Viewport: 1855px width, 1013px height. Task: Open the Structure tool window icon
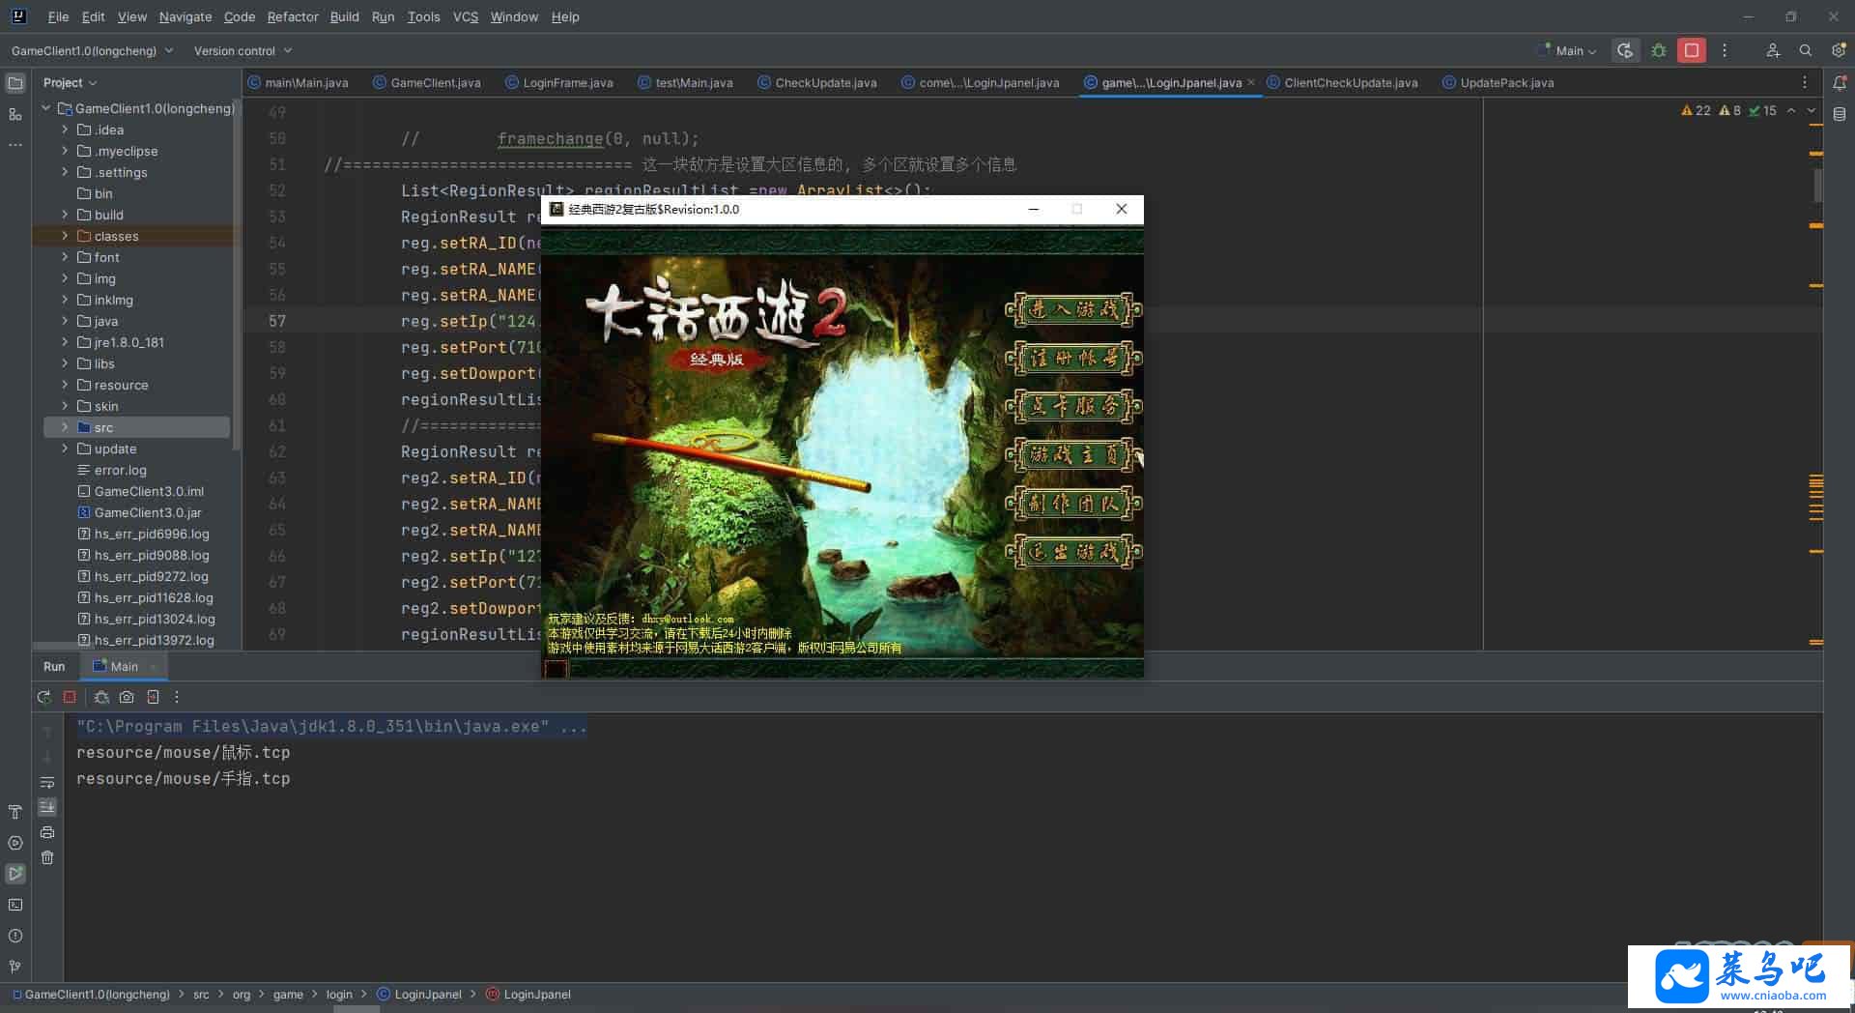coord(15,114)
